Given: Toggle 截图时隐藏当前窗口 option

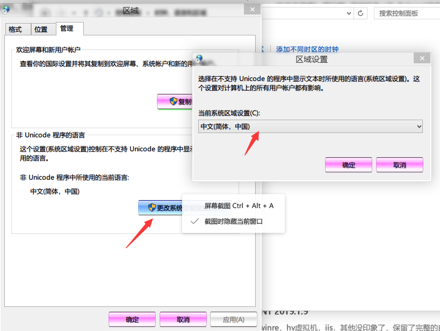Looking at the screenshot, I should (x=233, y=221).
